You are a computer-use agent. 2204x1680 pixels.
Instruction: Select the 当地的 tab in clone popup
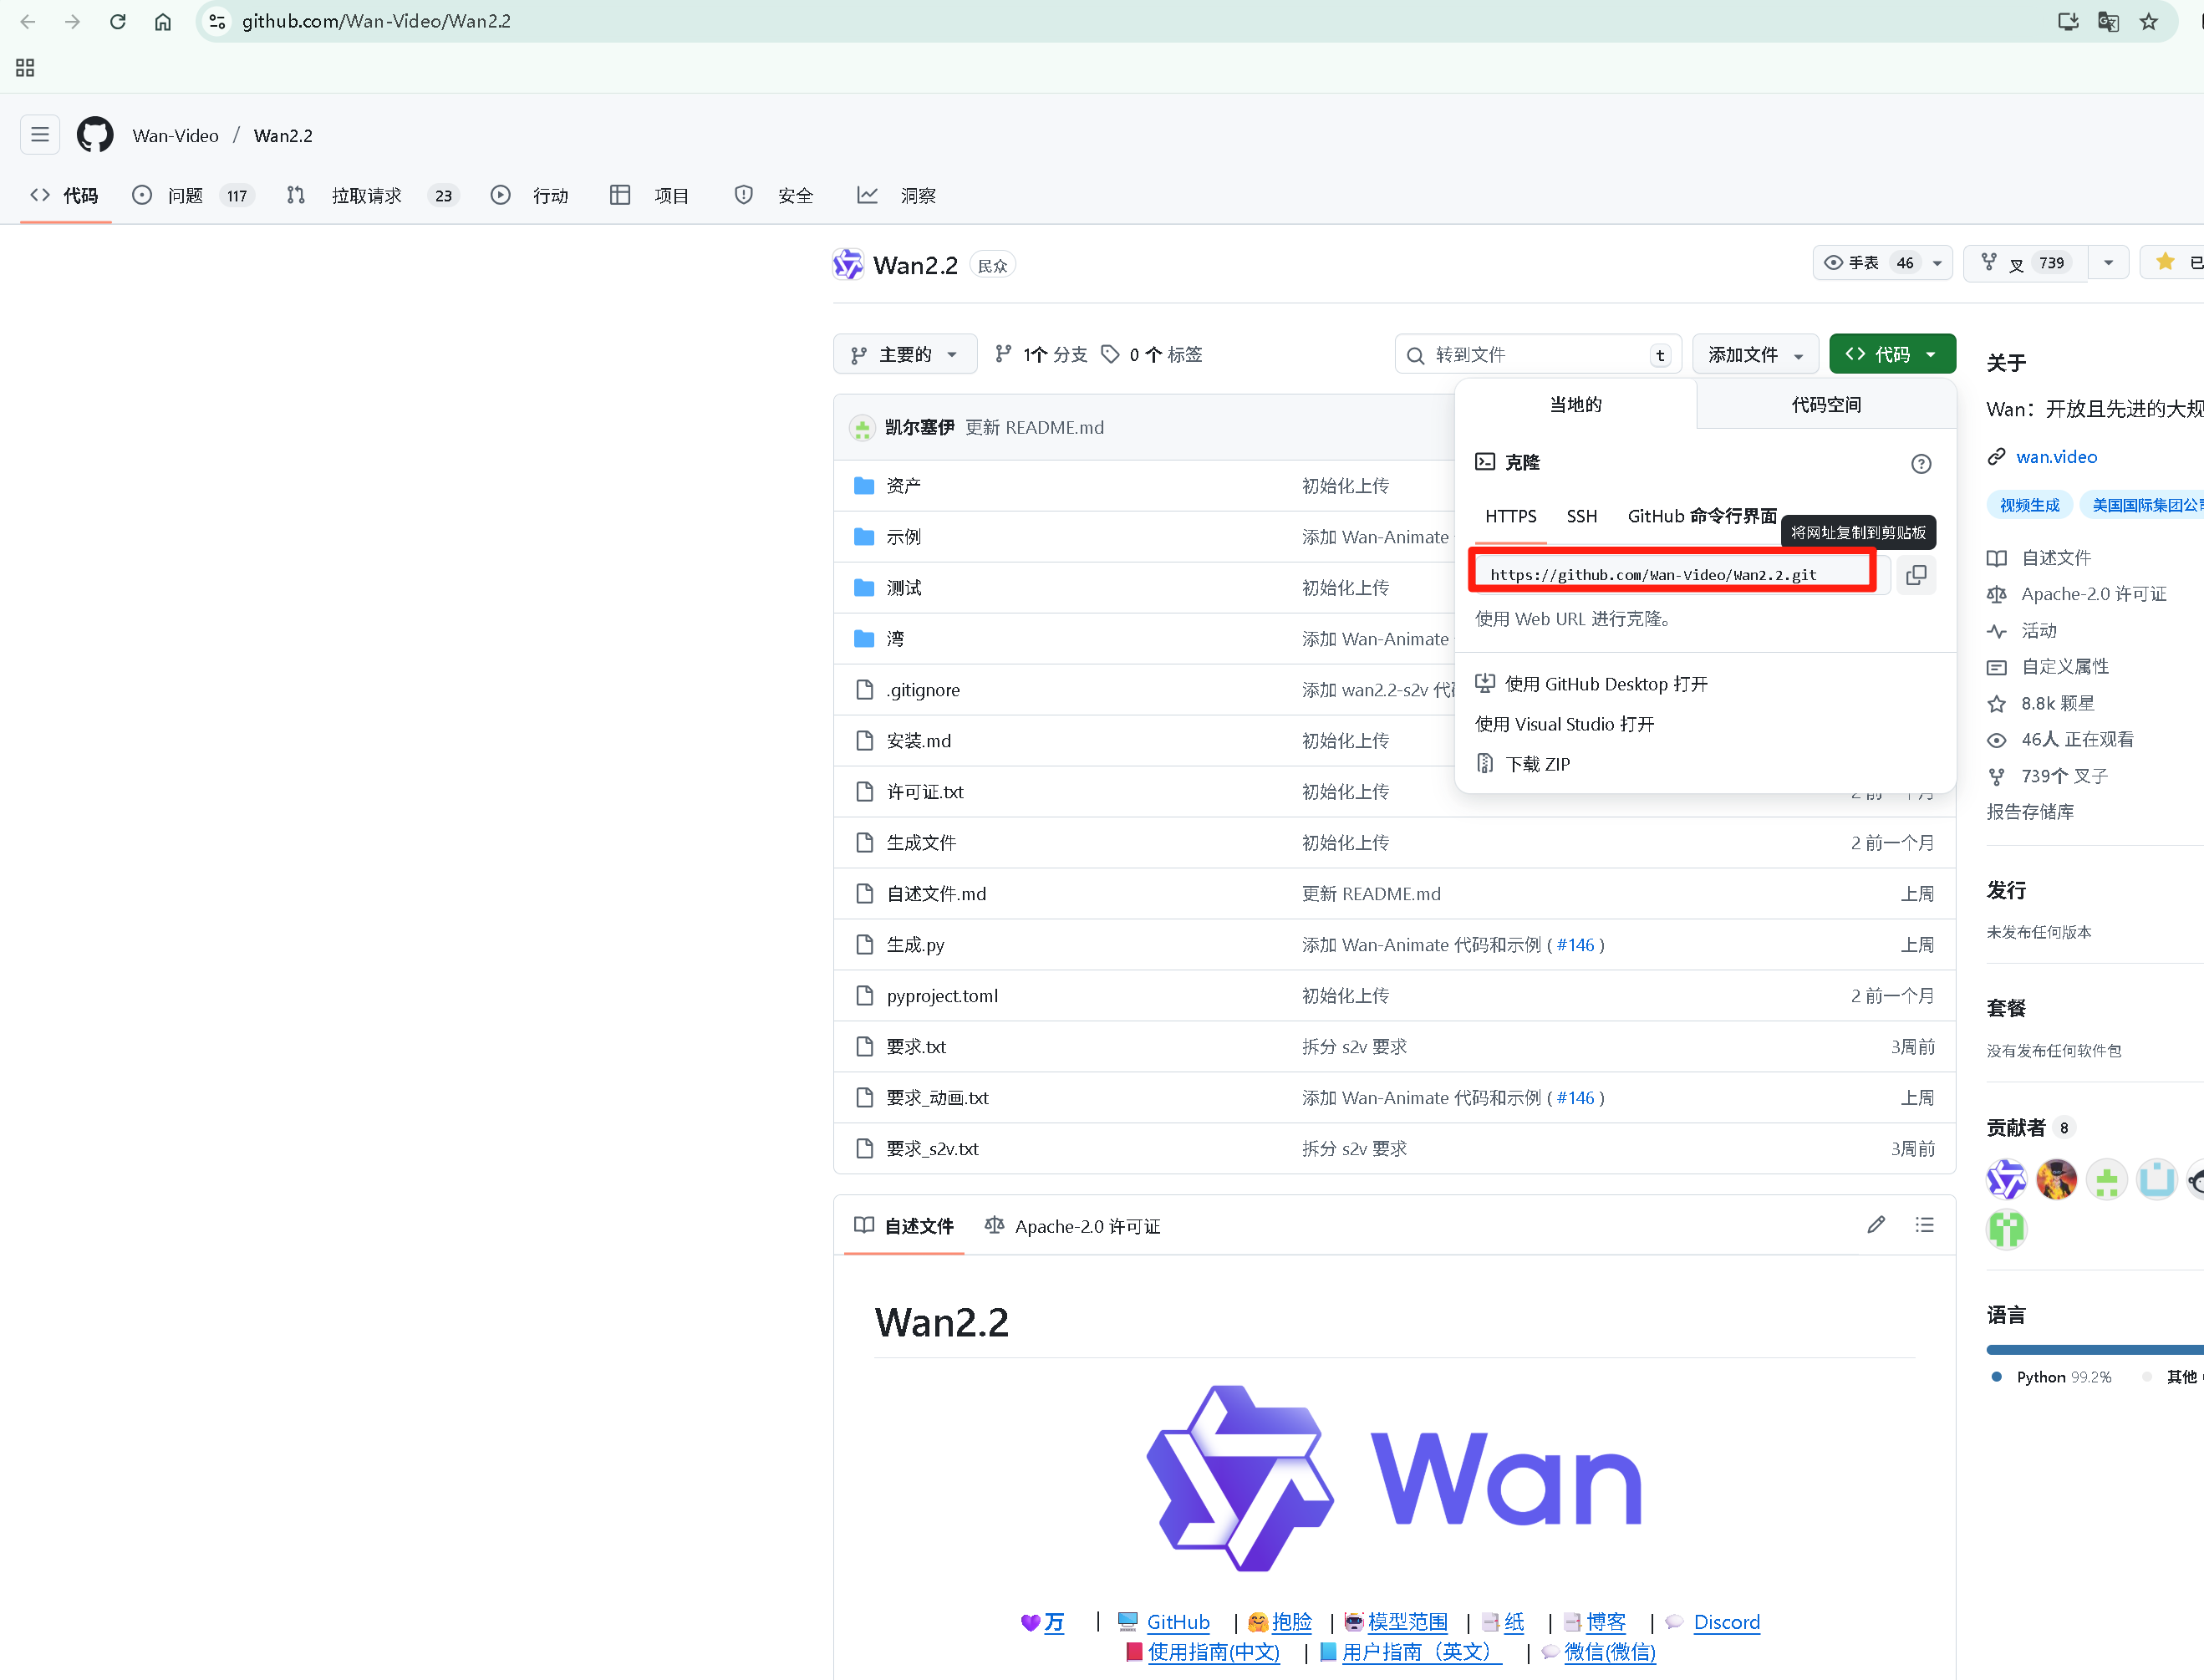pyautogui.click(x=1575, y=405)
